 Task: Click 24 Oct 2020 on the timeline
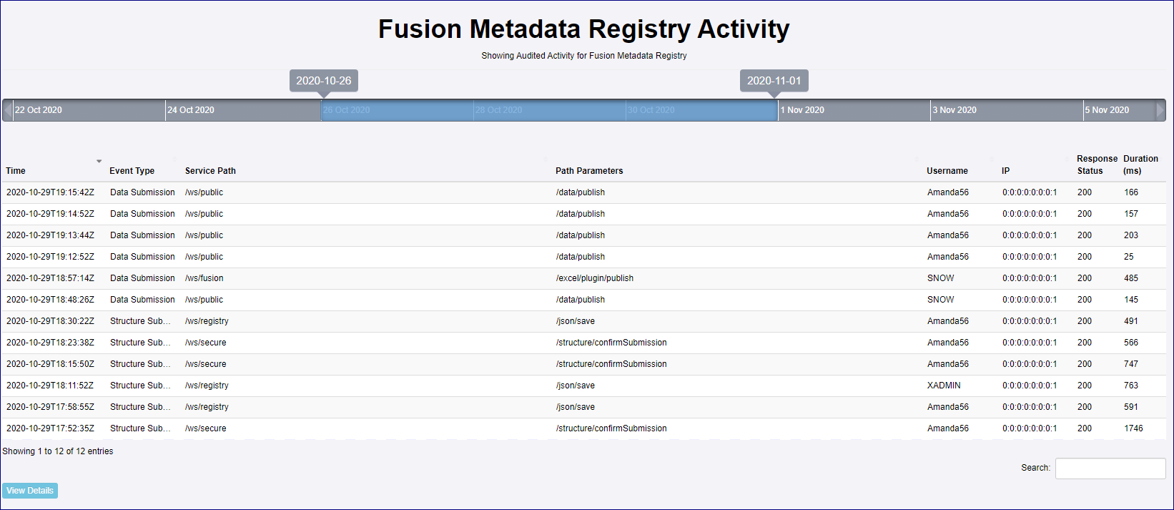(191, 110)
